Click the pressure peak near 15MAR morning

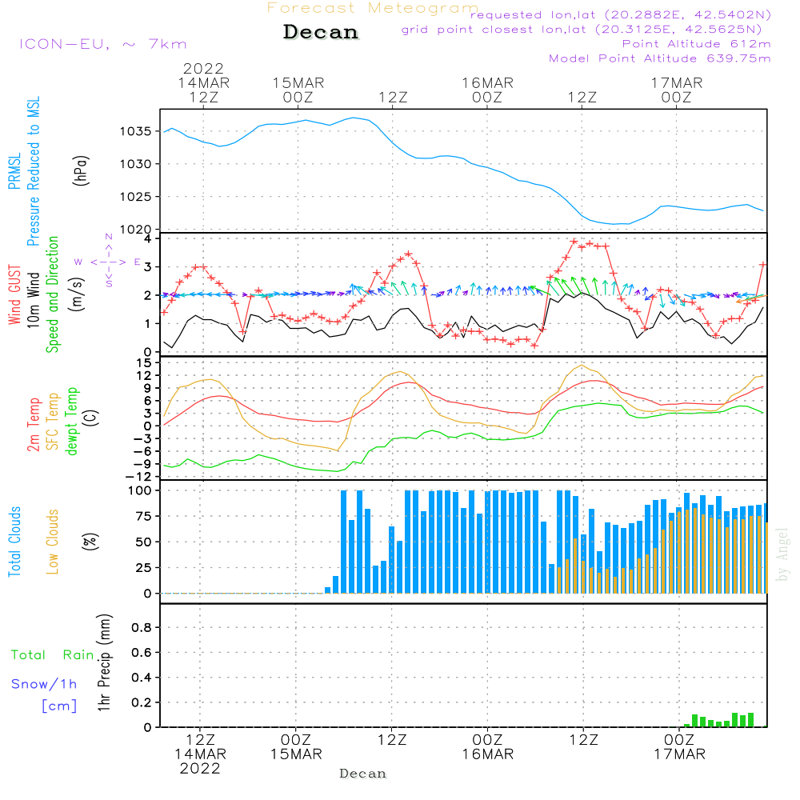click(x=354, y=118)
